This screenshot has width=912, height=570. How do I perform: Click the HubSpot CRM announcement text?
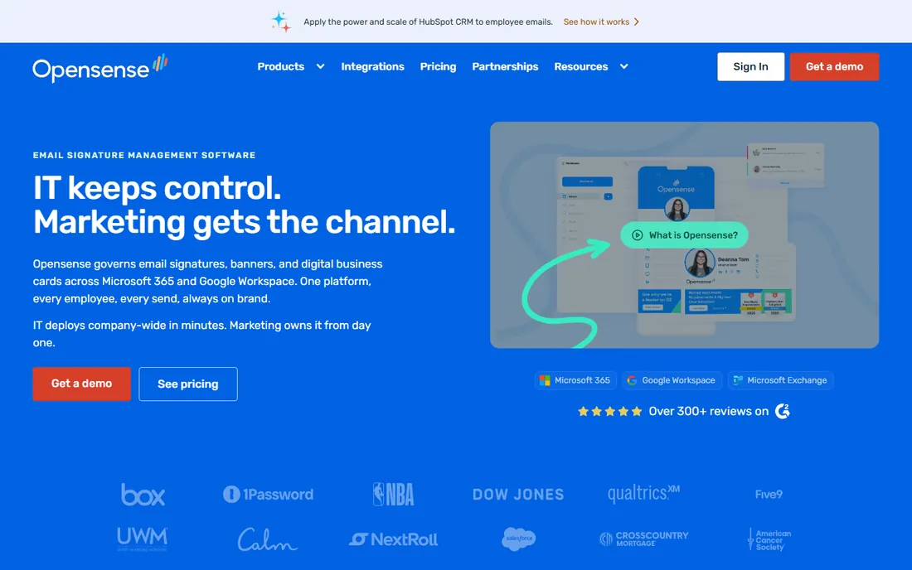(428, 22)
